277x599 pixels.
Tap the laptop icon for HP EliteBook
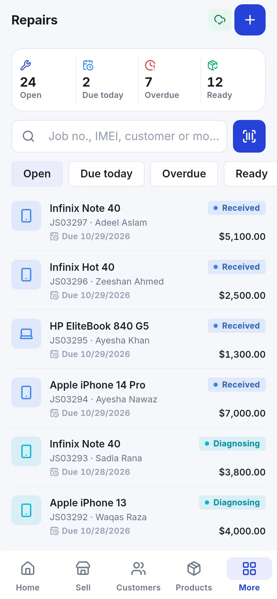coord(26,334)
